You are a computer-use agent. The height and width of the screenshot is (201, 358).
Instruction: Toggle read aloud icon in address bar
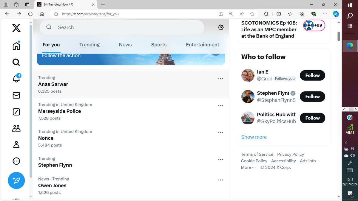pos(242,14)
